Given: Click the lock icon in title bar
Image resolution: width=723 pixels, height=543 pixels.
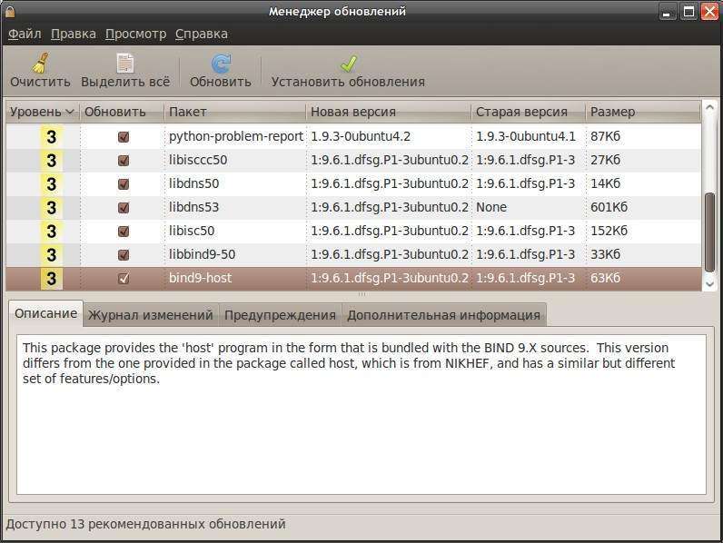Looking at the screenshot, I should click(x=10, y=11).
